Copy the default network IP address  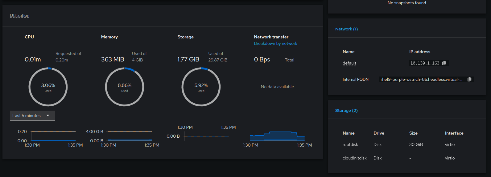click(444, 63)
